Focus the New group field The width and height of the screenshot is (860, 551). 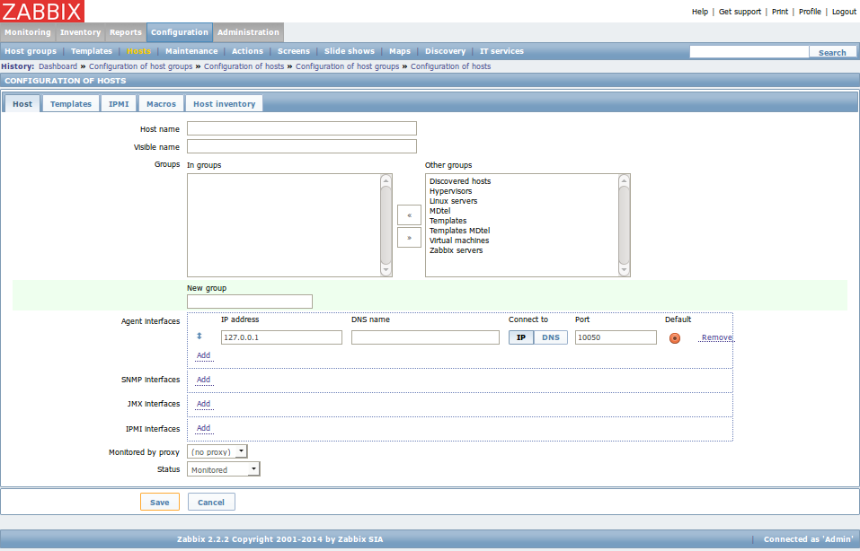pyautogui.click(x=250, y=302)
